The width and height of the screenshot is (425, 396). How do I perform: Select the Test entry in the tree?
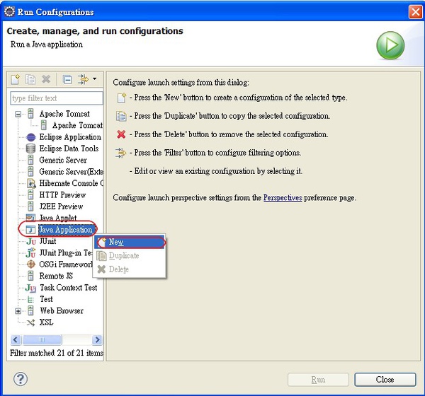(x=46, y=299)
